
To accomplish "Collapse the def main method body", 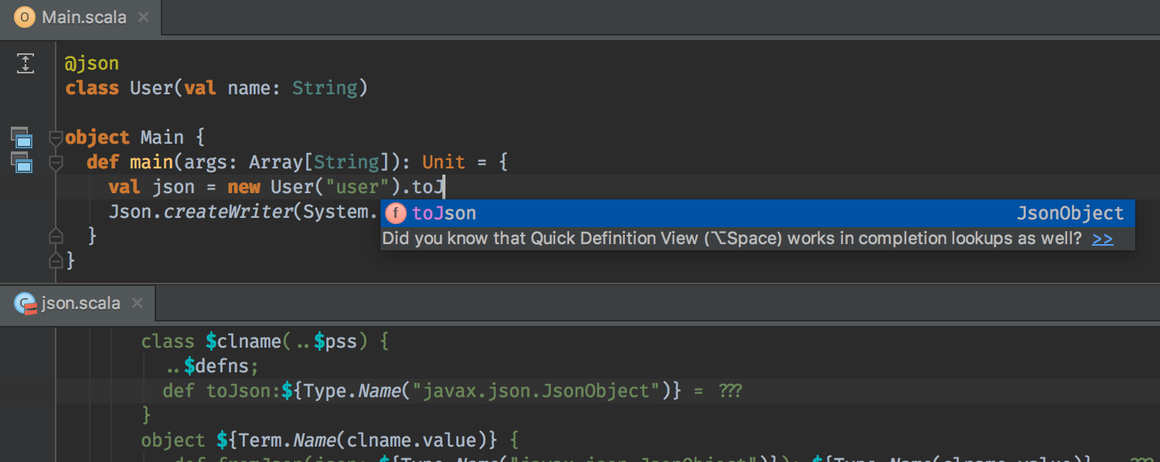I will (x=55, y=163).
